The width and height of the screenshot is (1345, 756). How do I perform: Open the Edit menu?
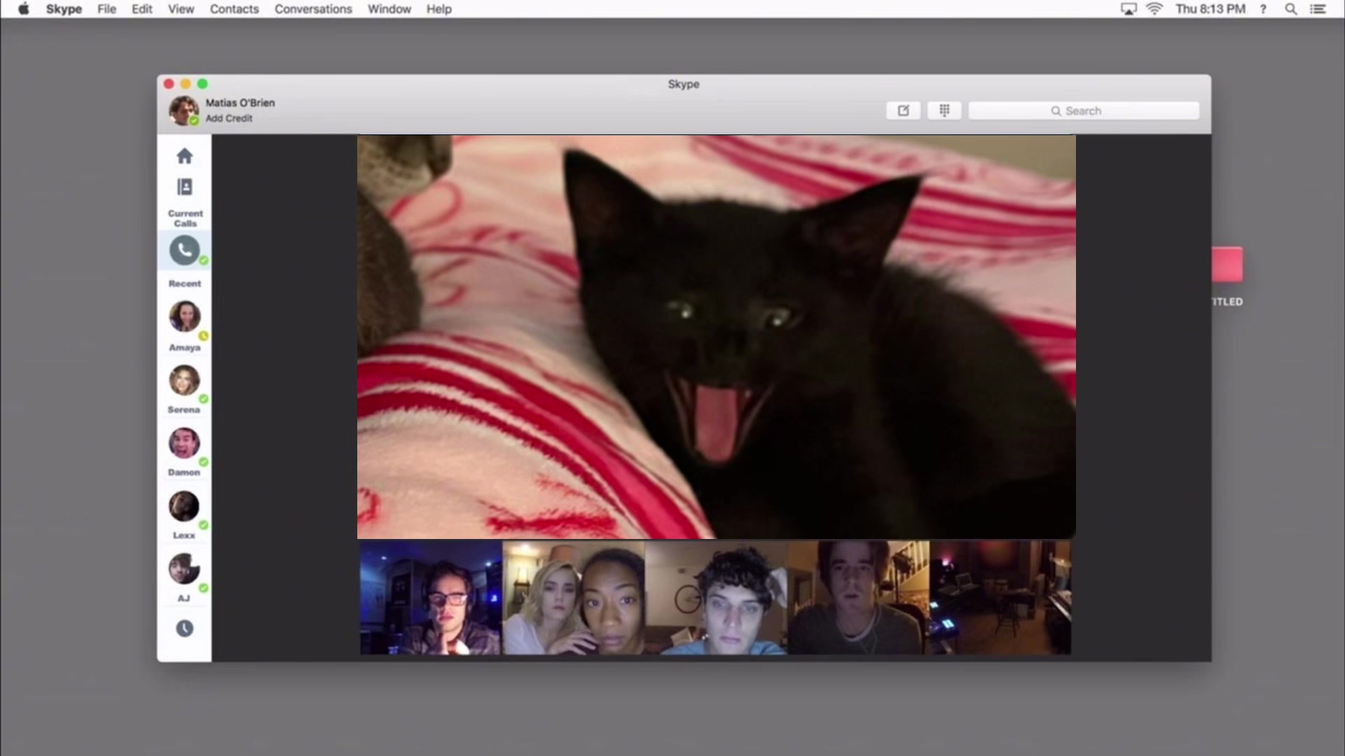point(142,9)
